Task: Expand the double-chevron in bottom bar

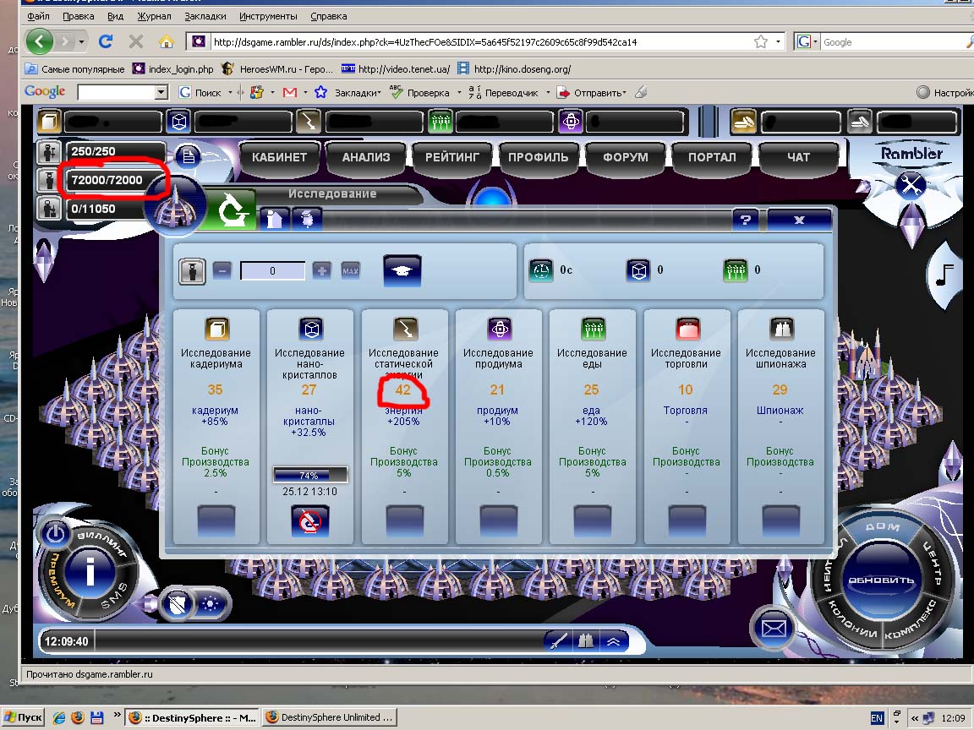Action: 612,640
